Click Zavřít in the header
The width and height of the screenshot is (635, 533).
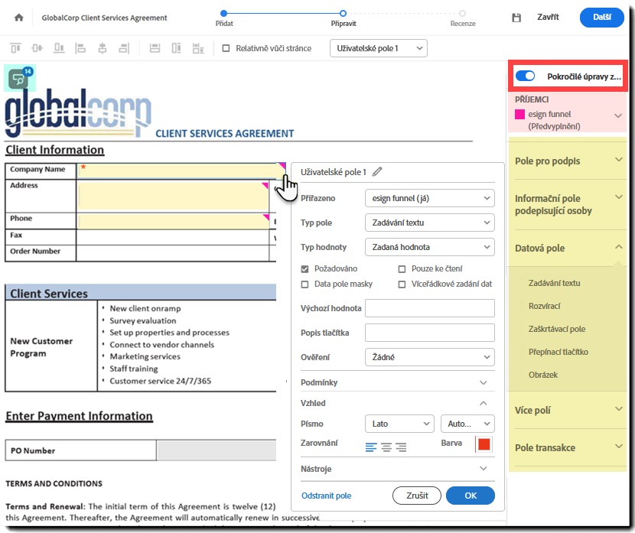click(x=548, y=17)
